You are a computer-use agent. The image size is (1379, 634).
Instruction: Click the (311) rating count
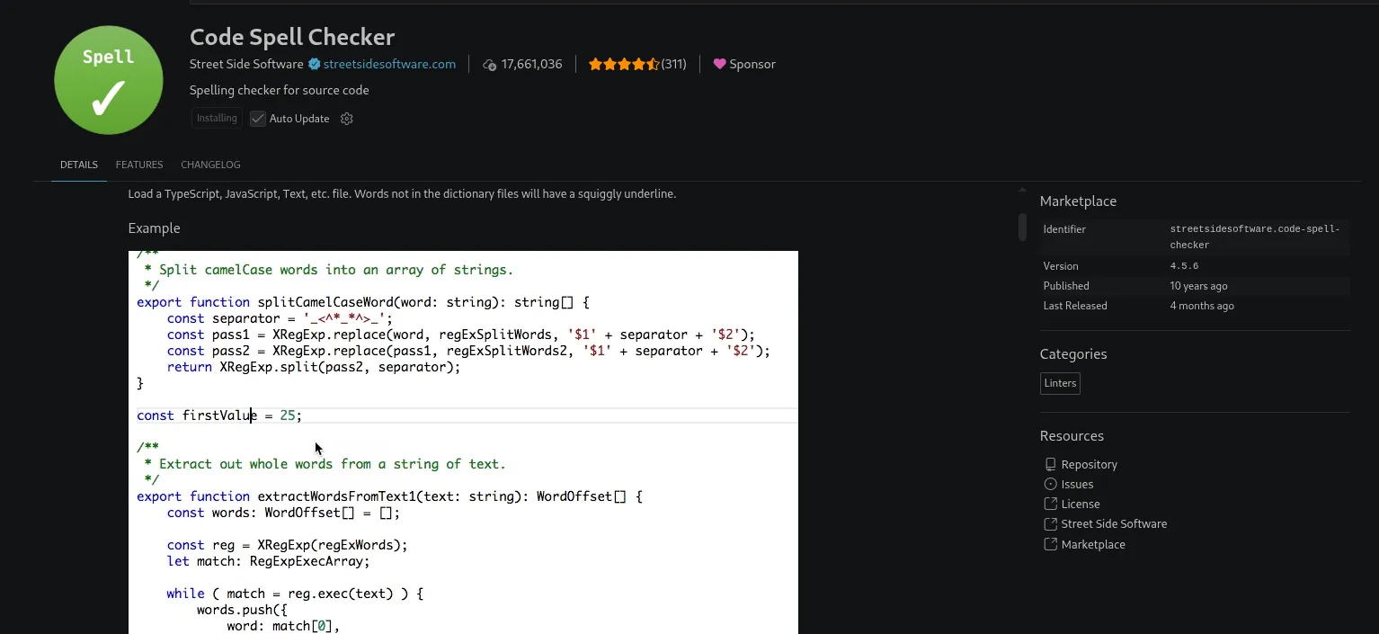point(673,64)
